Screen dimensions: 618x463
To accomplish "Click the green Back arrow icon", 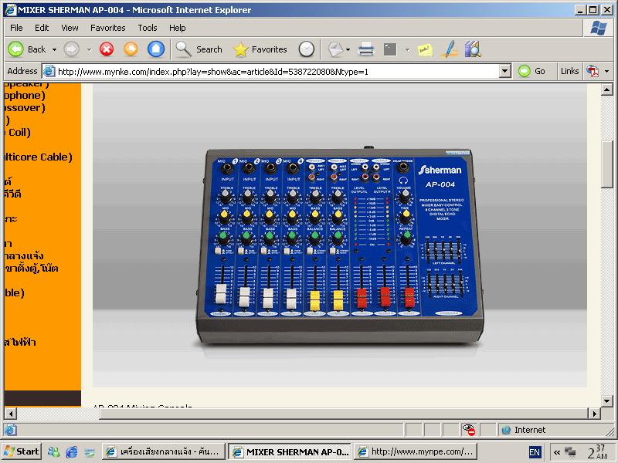I will [15, 49].
